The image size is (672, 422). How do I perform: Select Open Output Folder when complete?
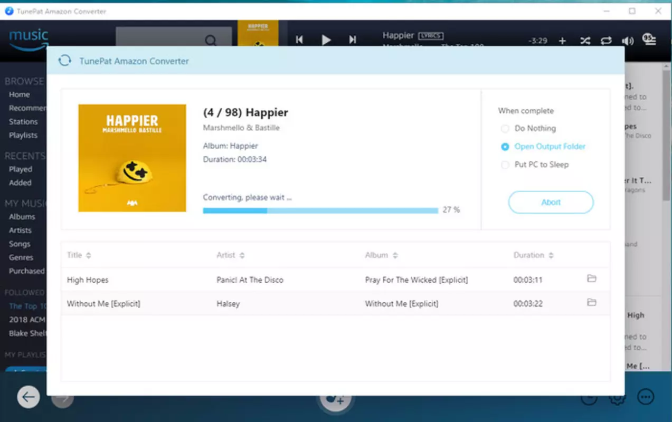[543, 147]
